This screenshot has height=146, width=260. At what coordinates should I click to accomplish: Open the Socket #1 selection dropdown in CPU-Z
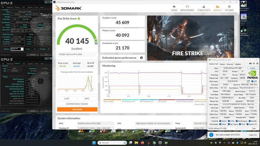pyautogui.click(x=17, y=49)
